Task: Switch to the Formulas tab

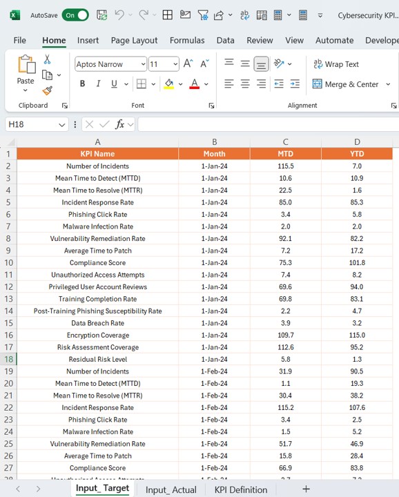Action: [187, 40]
